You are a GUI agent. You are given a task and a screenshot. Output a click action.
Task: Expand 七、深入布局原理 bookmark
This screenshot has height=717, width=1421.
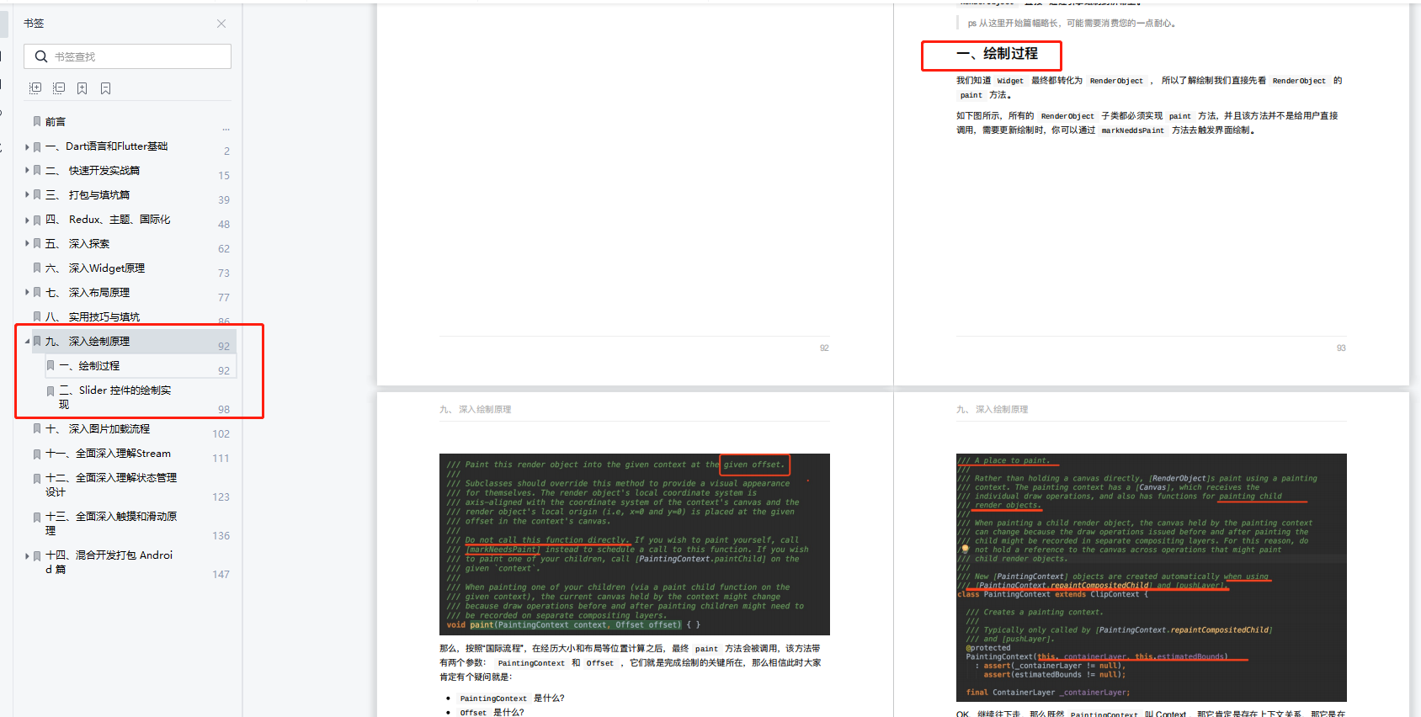pyautogui.click(x=27, y=293)
